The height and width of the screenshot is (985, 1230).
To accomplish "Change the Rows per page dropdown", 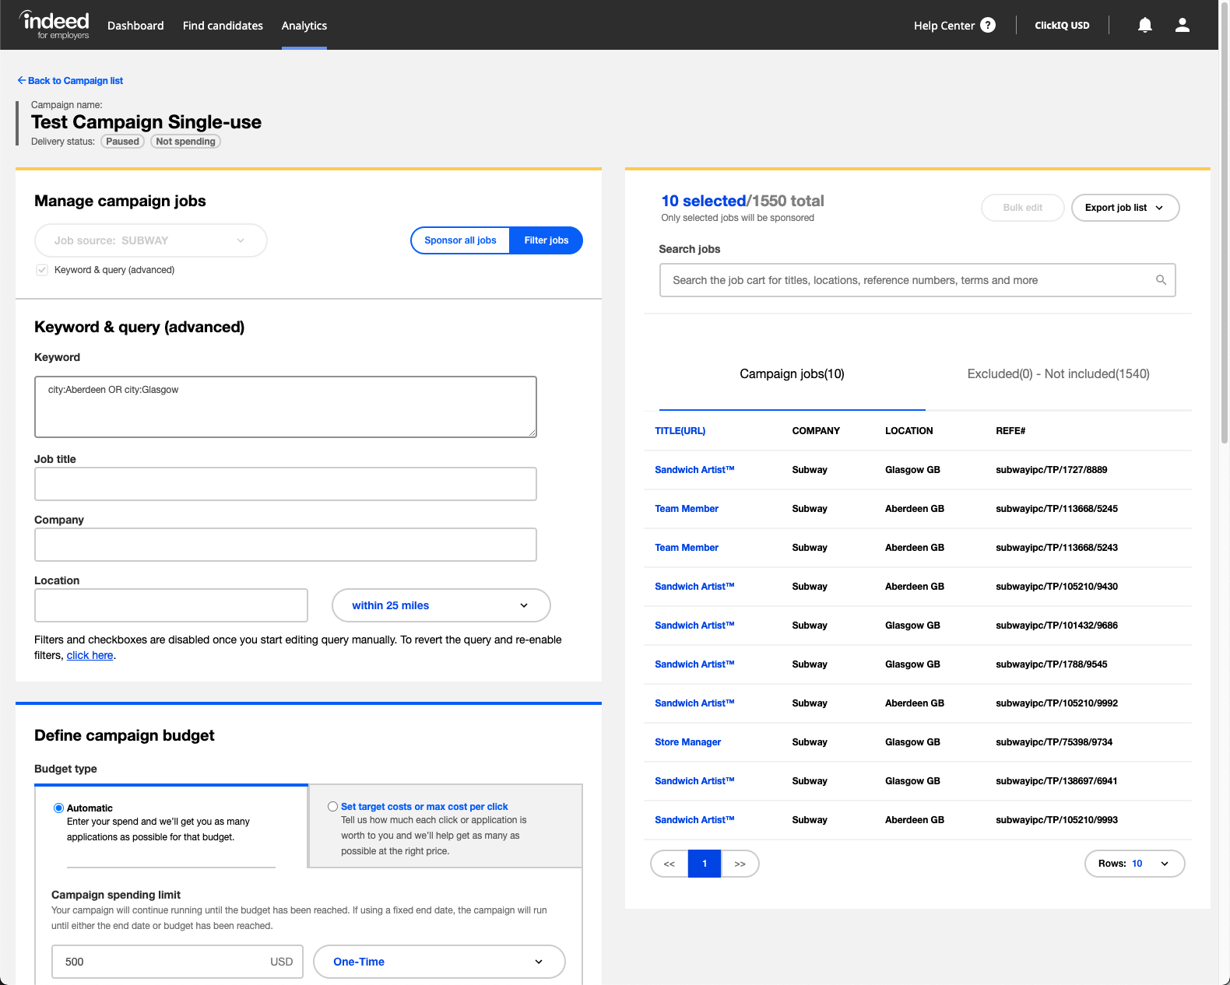I will point(1135,864).
